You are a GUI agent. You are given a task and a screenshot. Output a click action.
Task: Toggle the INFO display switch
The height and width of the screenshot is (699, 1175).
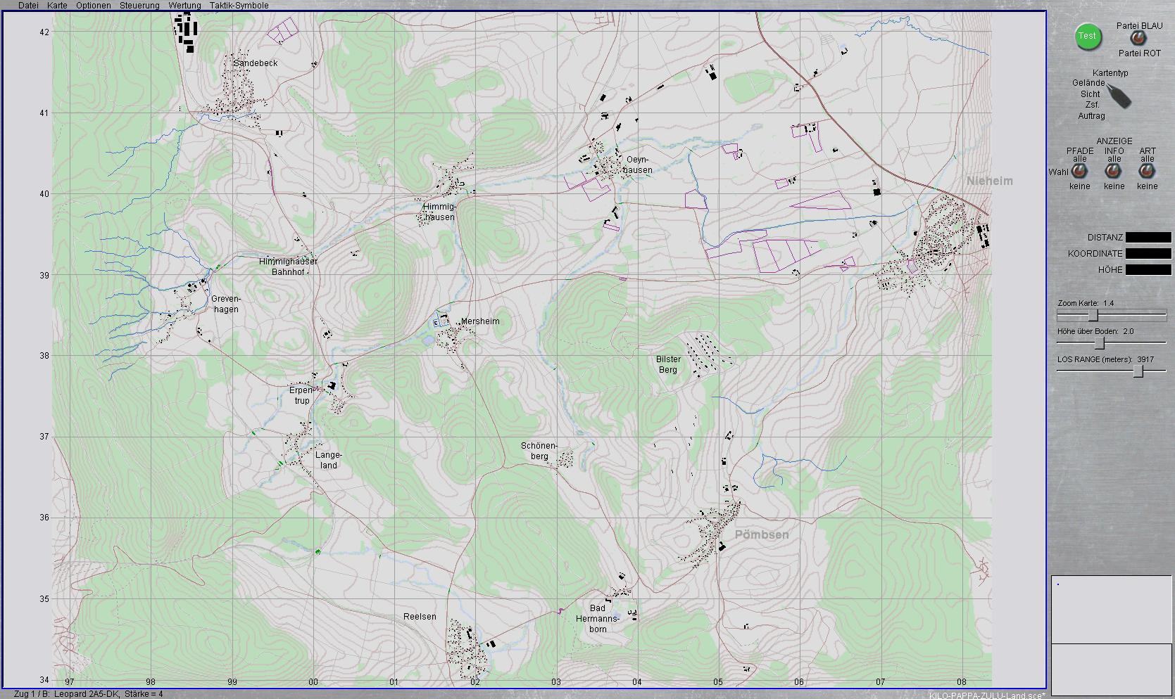(x=1113, y=172)
